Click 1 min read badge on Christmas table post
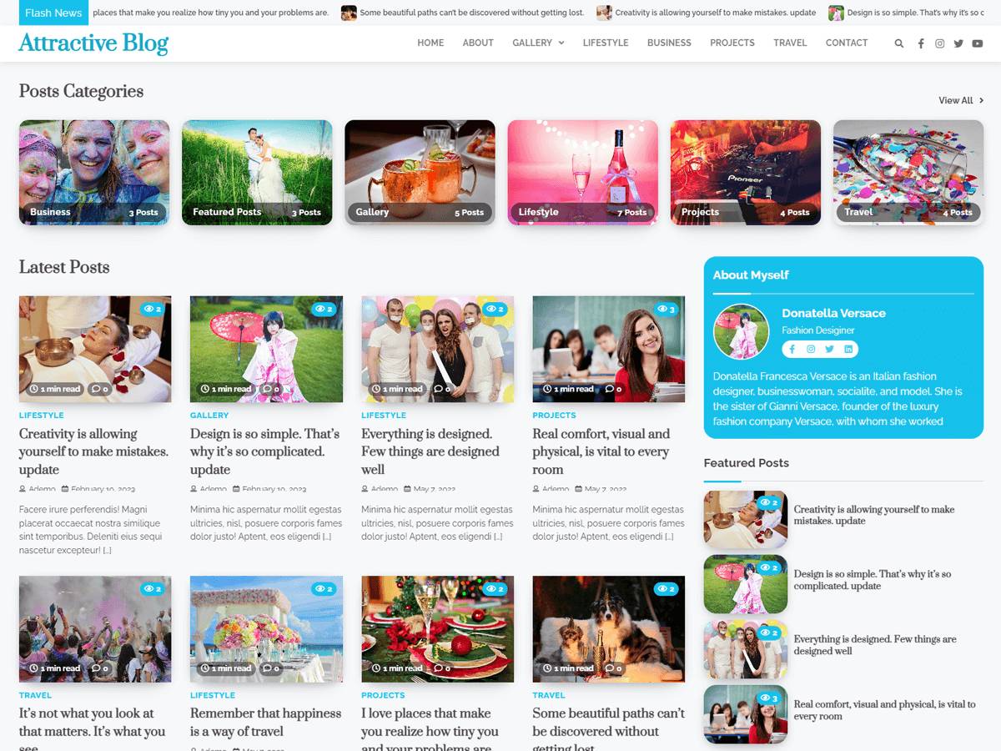This screenshot has height=751, width=1001. 397,668
